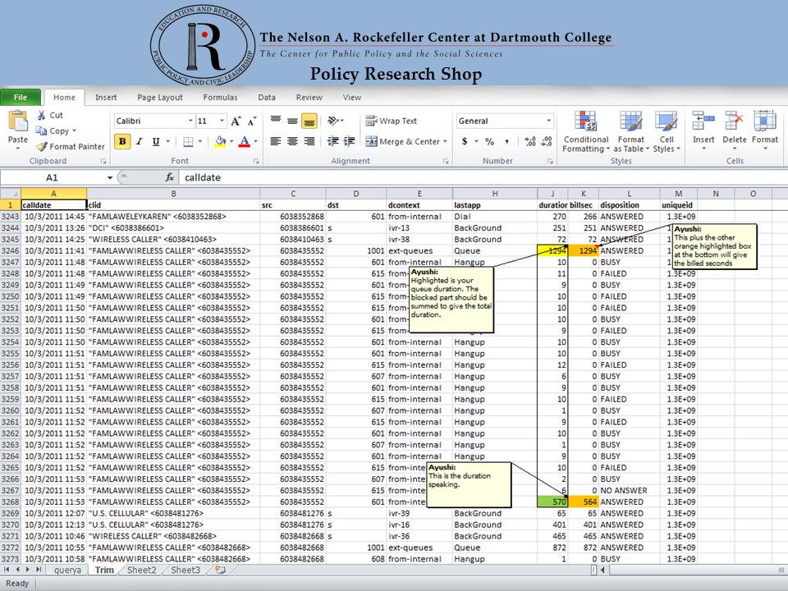Switch to the querya sheet tab

67,570
